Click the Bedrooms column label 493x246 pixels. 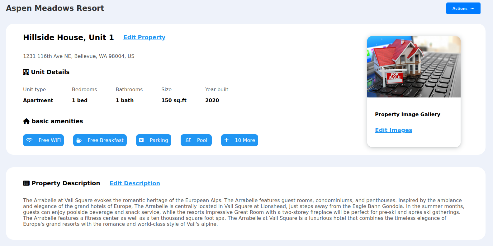[x=84, y=89]
